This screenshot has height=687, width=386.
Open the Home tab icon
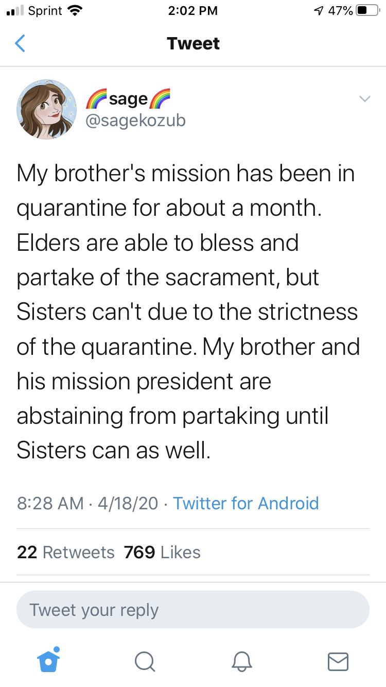coord(49,660)
